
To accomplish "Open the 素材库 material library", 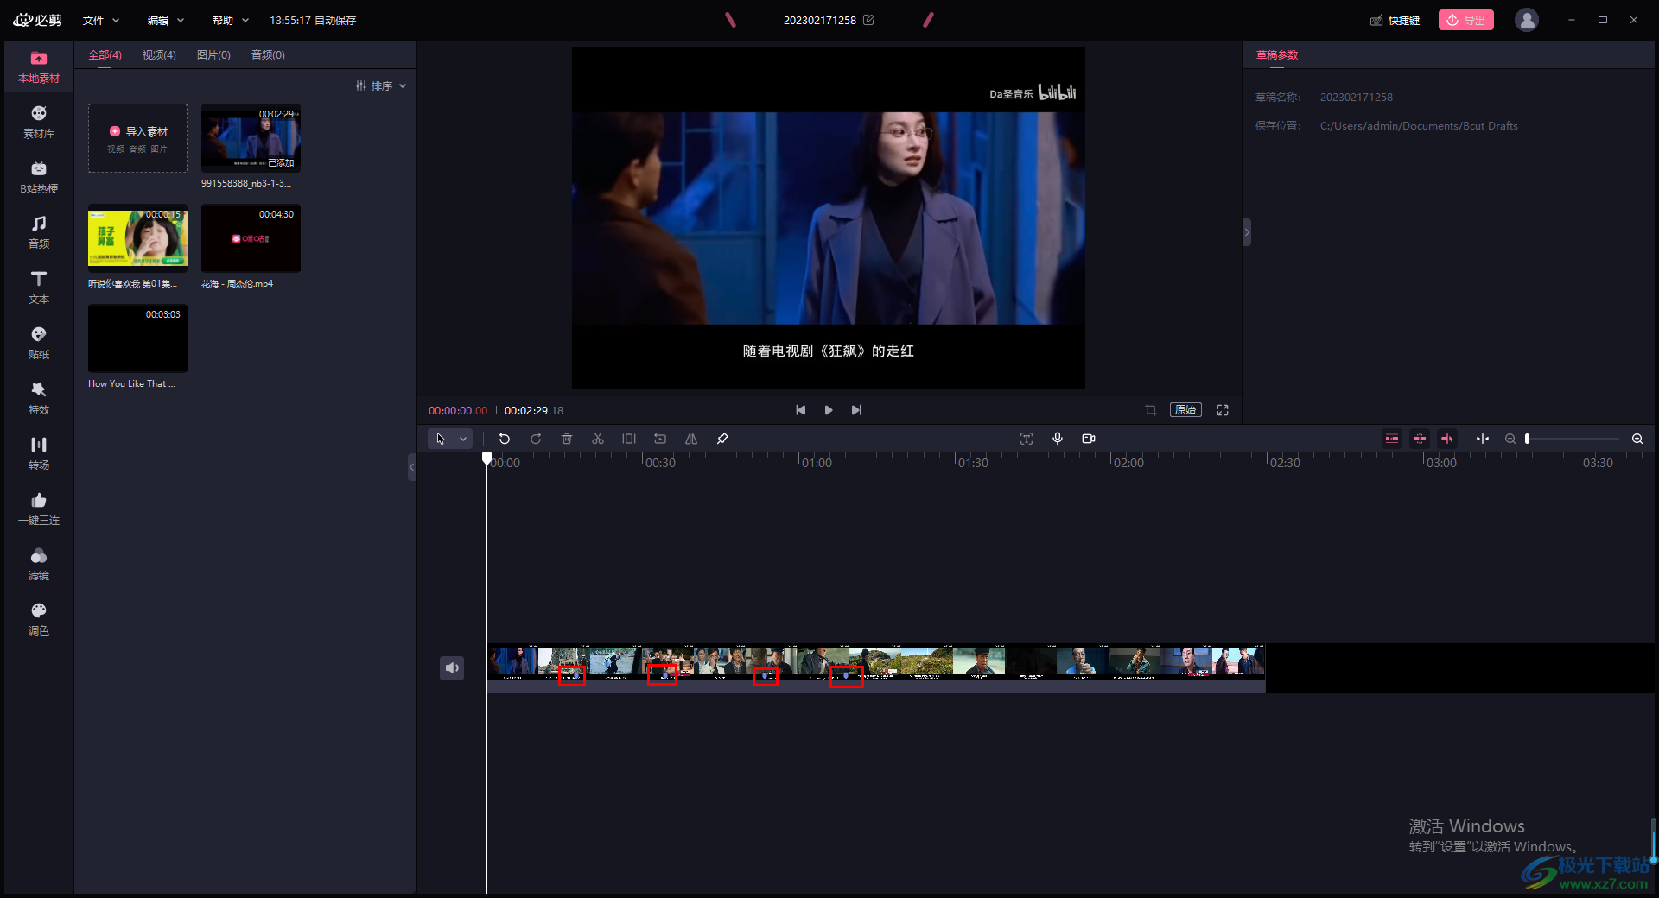I will point(39,123).
